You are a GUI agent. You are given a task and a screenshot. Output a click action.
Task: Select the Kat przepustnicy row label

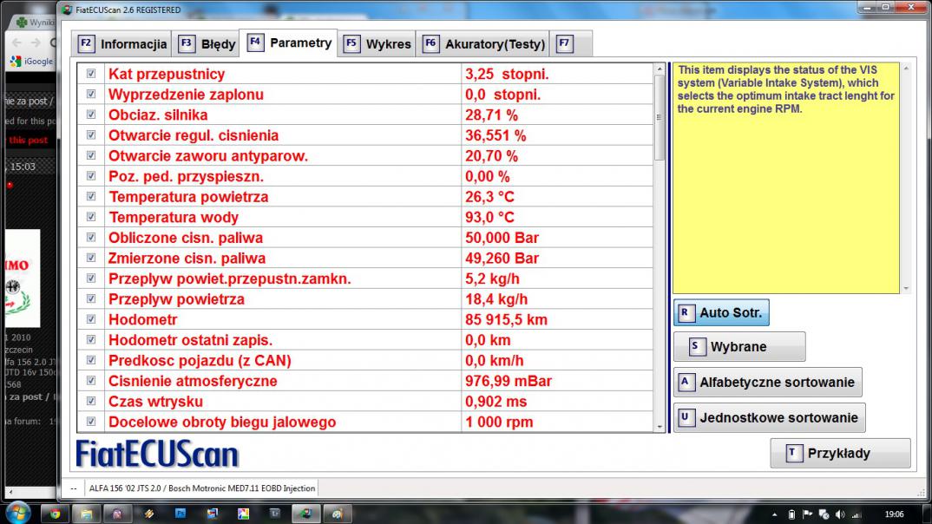click(167, 74)
